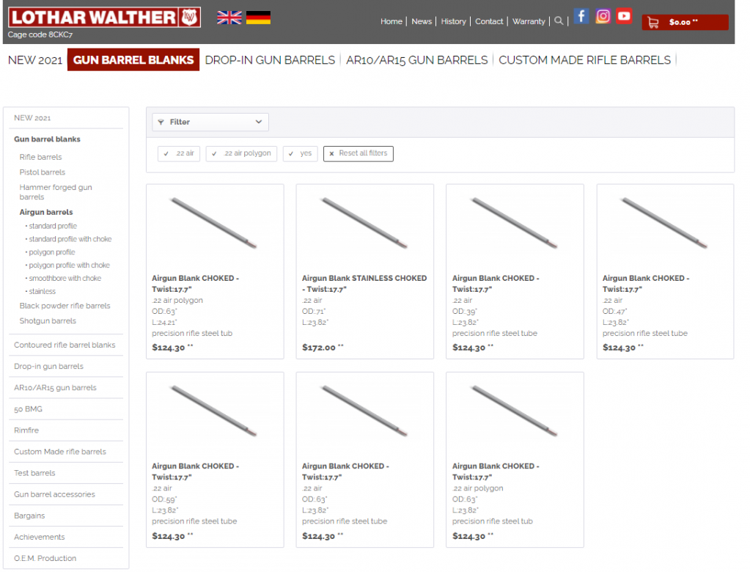This screenshot has height=572, width=750.
Task: Select 'standard profile with choke' subcategory
Action: (70, 239)
